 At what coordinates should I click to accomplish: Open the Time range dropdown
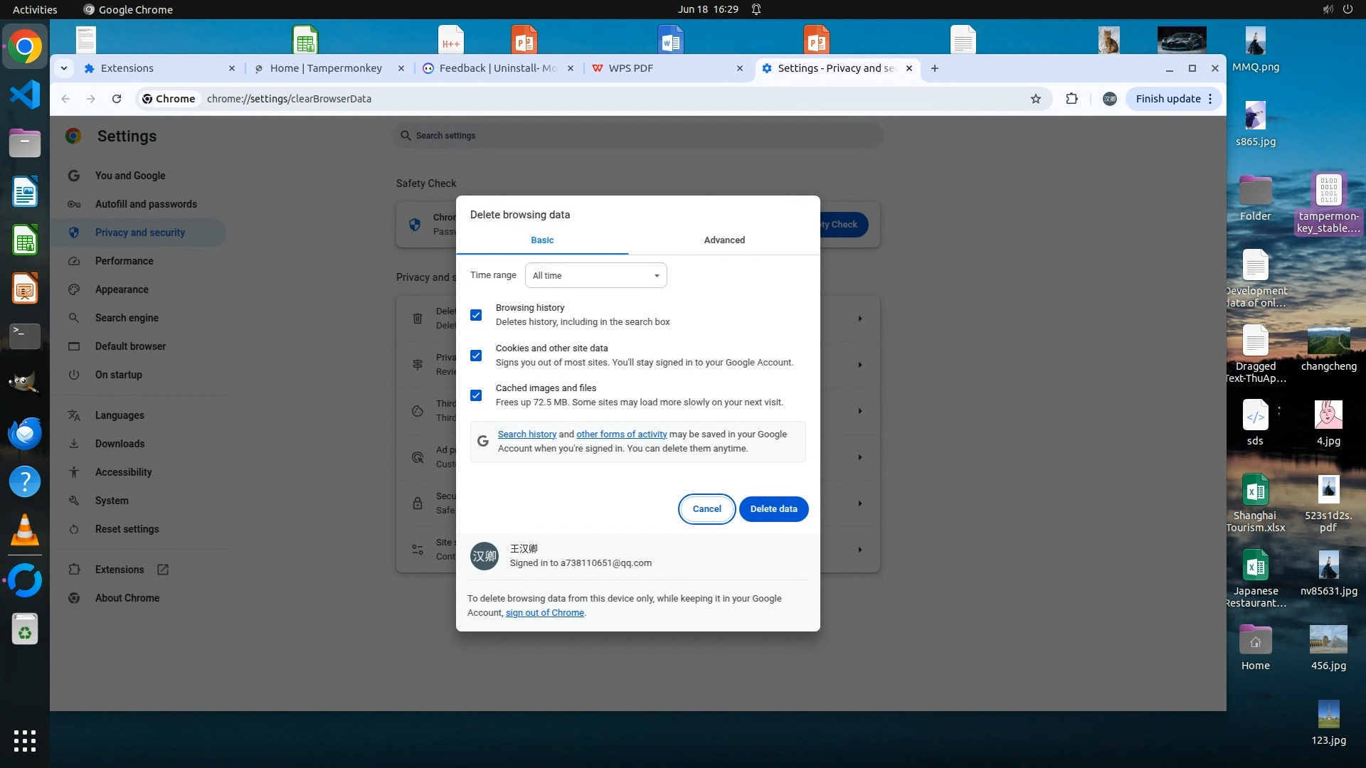pyautogui.click(x=595, y=275)
